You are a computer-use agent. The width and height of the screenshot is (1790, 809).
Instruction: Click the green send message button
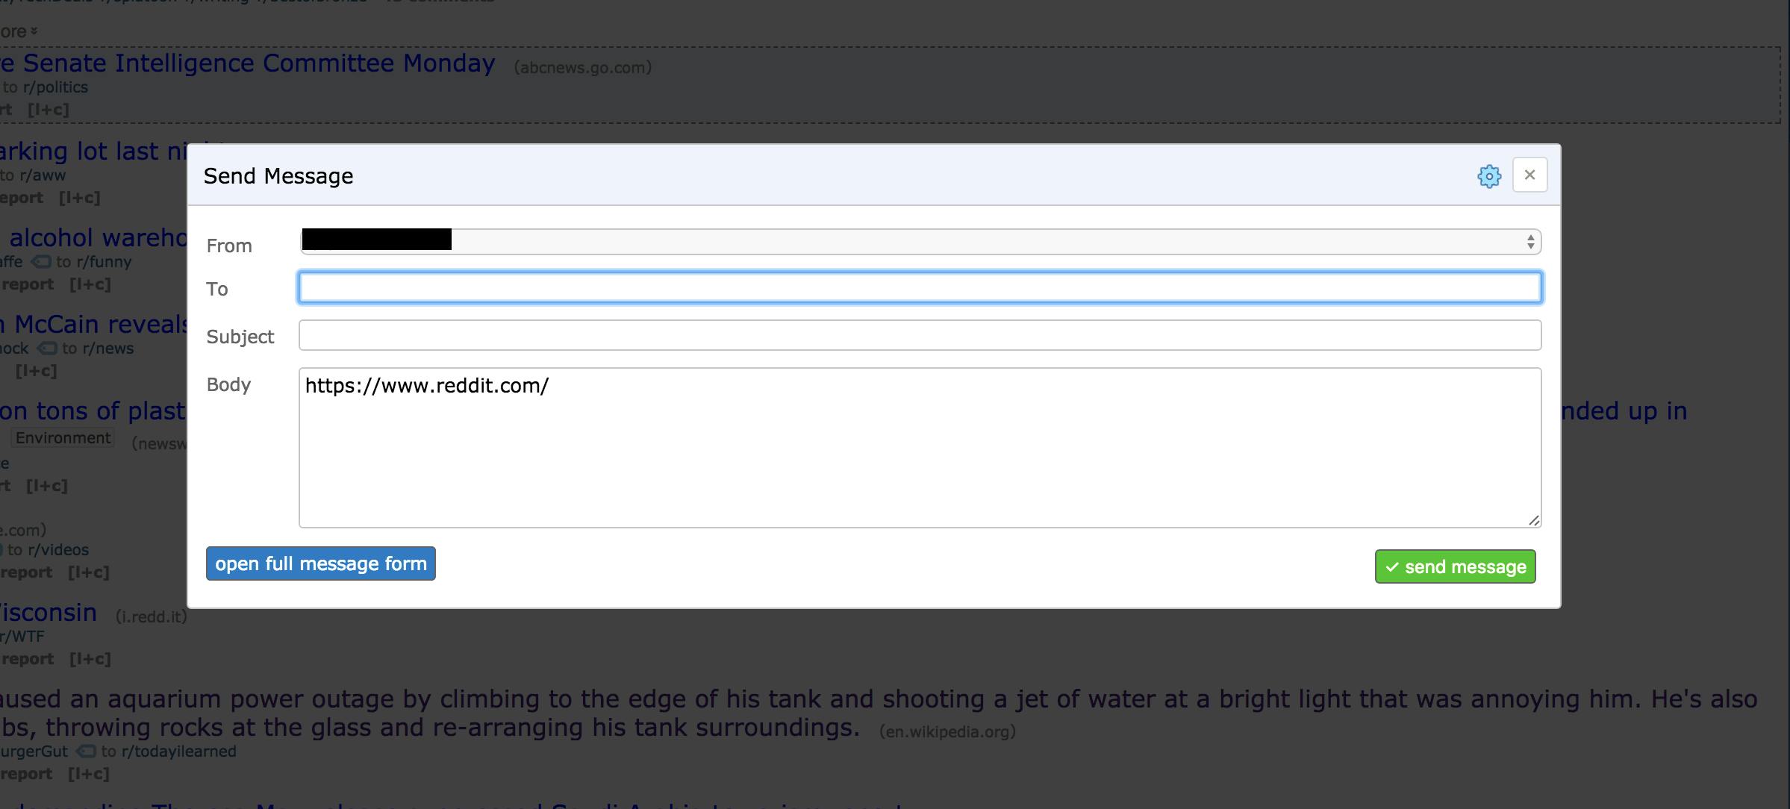1456,566
